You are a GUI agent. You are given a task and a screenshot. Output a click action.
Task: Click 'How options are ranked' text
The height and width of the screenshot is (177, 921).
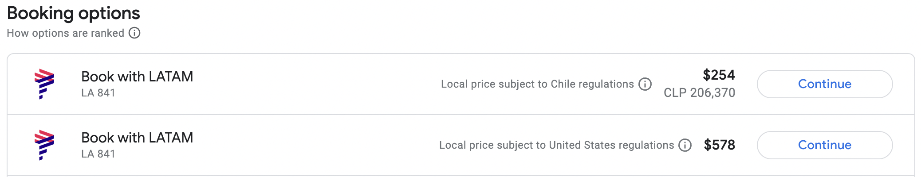point(66,33)
